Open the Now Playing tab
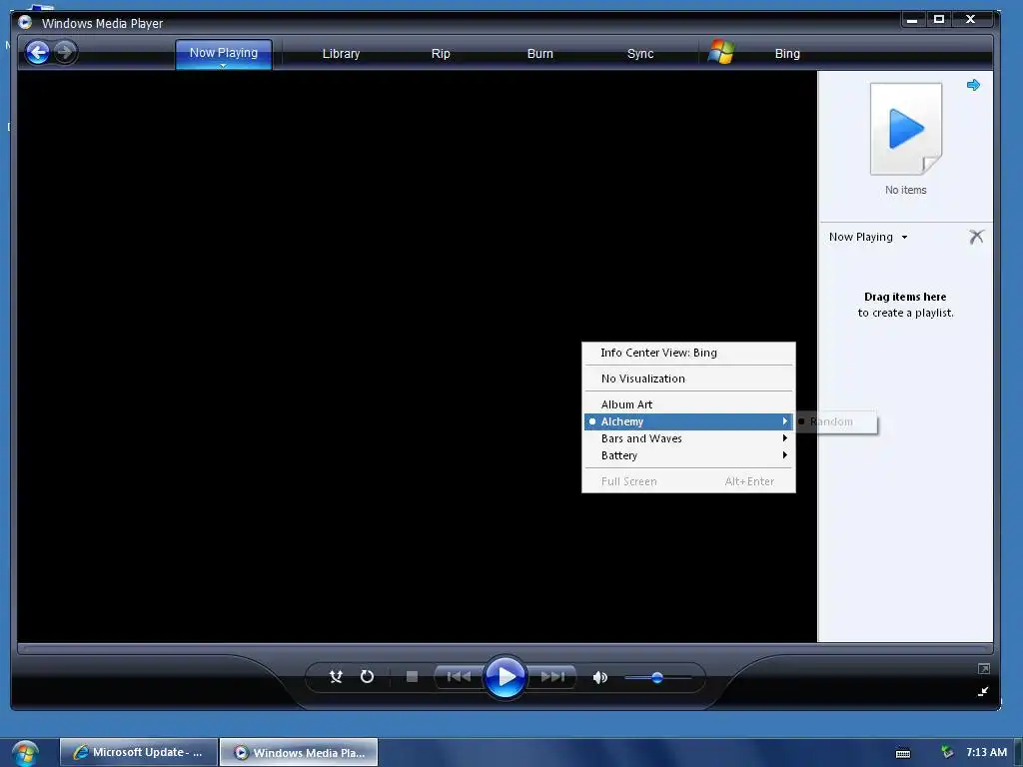Screen dimensions: 1023x767 click(x=223, y=54)
